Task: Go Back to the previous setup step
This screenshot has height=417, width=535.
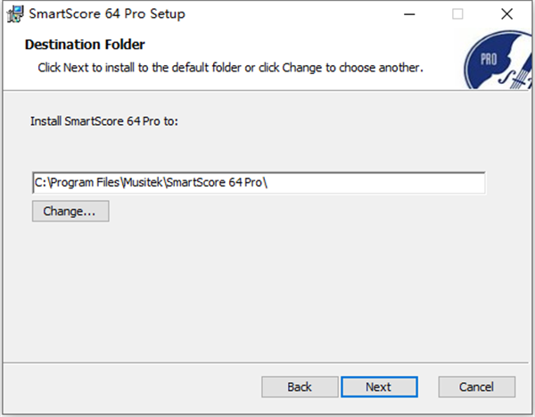Action: [x=300, y=387]
